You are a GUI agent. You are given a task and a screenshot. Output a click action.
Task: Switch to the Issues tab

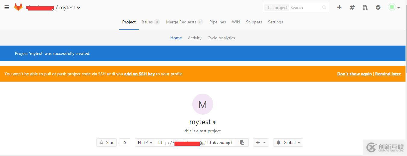(x=150, y=22)
